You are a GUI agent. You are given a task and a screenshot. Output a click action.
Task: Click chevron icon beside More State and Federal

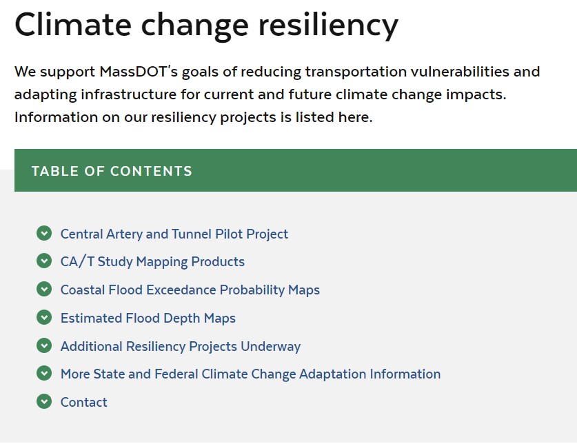coord(44,374)
